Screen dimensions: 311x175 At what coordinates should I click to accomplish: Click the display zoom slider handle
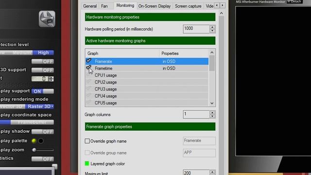(34, 150)
